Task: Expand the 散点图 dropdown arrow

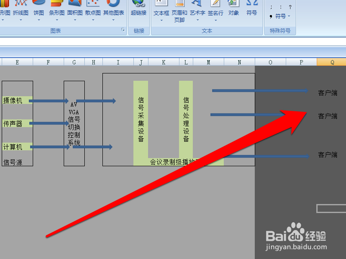Action: pos(93,20)
